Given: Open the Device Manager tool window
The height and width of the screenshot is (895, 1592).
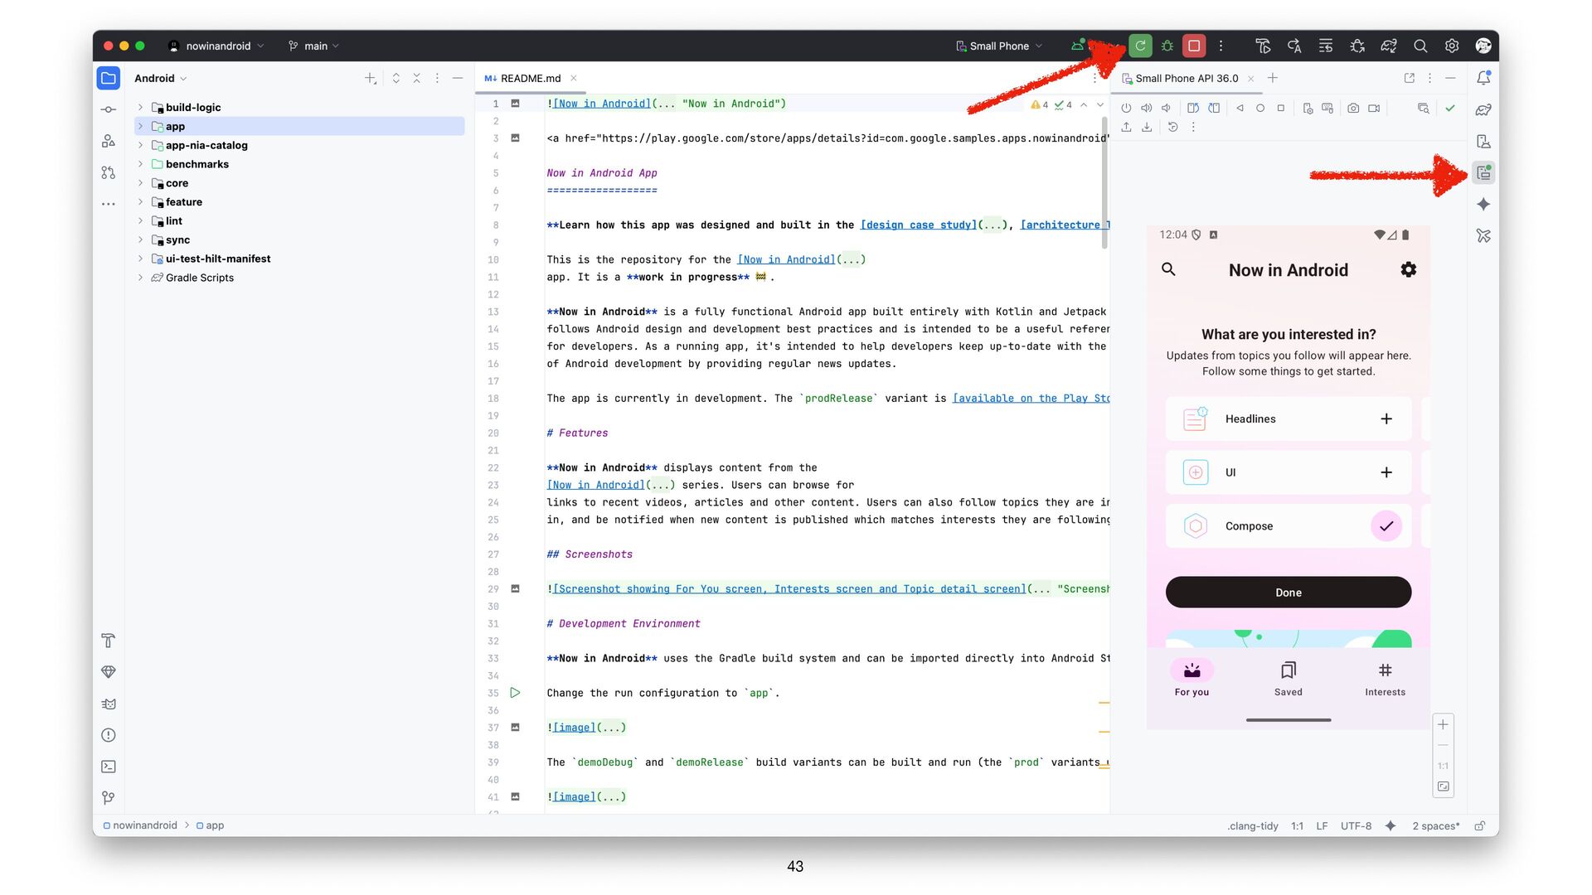Looking at the screenshot, I should tap(1483, 142).
